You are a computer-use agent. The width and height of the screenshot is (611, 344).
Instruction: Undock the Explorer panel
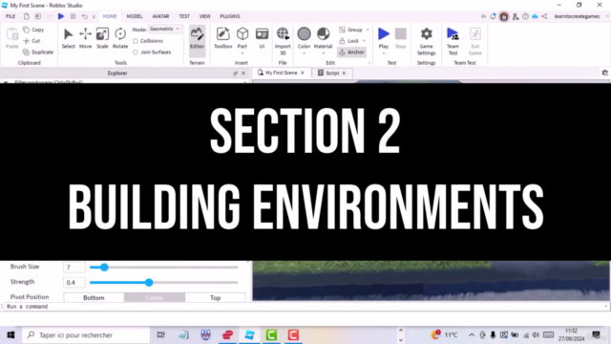(x=235, y=74)
